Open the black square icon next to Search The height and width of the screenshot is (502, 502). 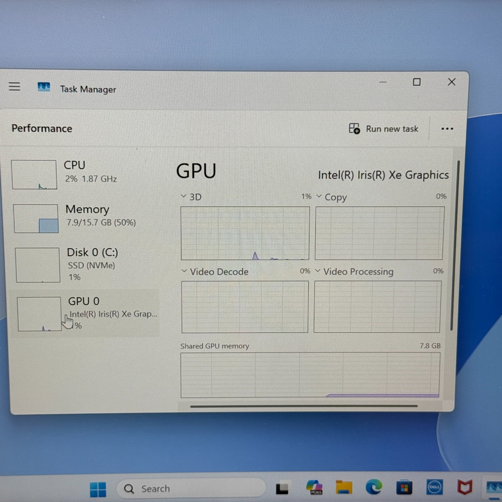click(282, 488)
